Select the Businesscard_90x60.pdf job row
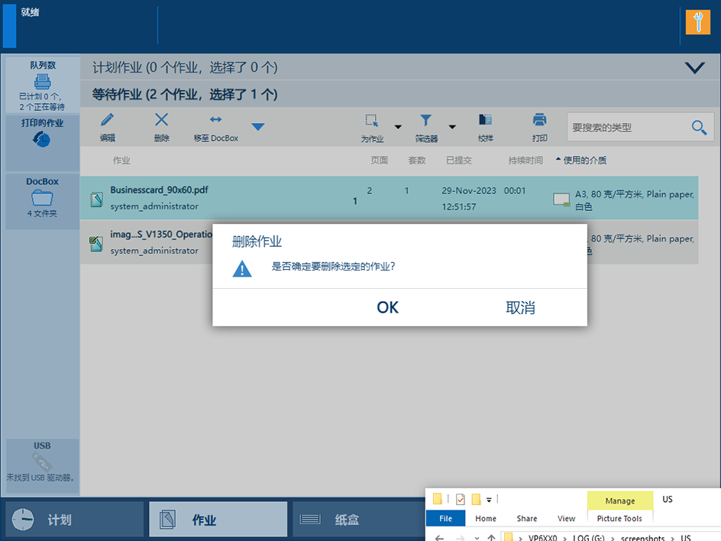 229,198
